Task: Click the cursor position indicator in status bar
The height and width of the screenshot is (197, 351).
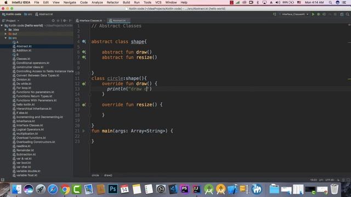Action: [x=314, y=180]
